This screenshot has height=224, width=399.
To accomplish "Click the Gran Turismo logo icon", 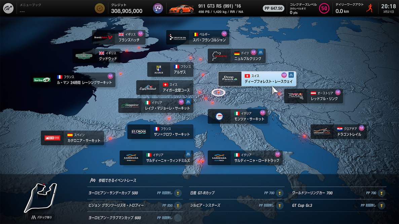I will point(8,8).
